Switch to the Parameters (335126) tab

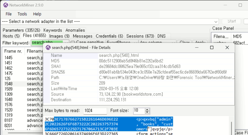coord(21,30)
